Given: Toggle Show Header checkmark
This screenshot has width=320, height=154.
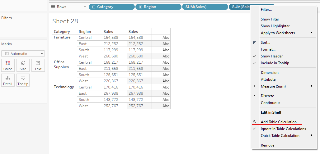Looking at the screenshot, I should point(272,56).
